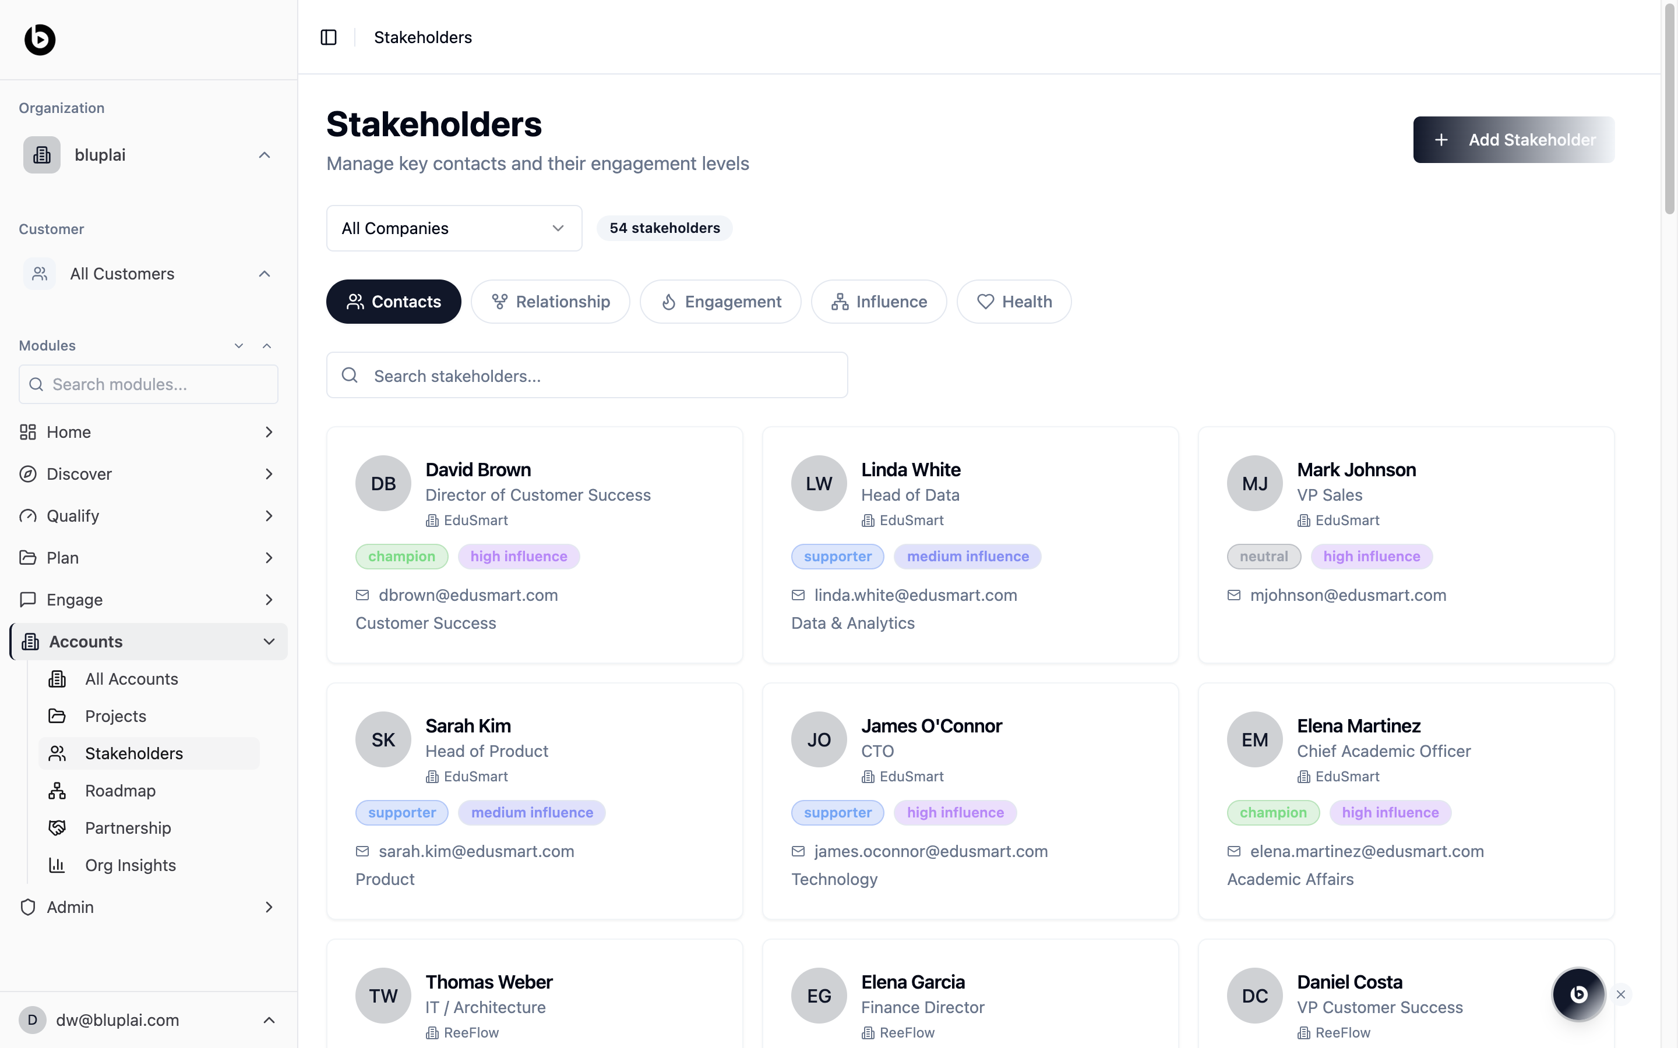1678x1048 pixels.
Task: Click the Discover compass icon
Action: (x=28, y=474)
